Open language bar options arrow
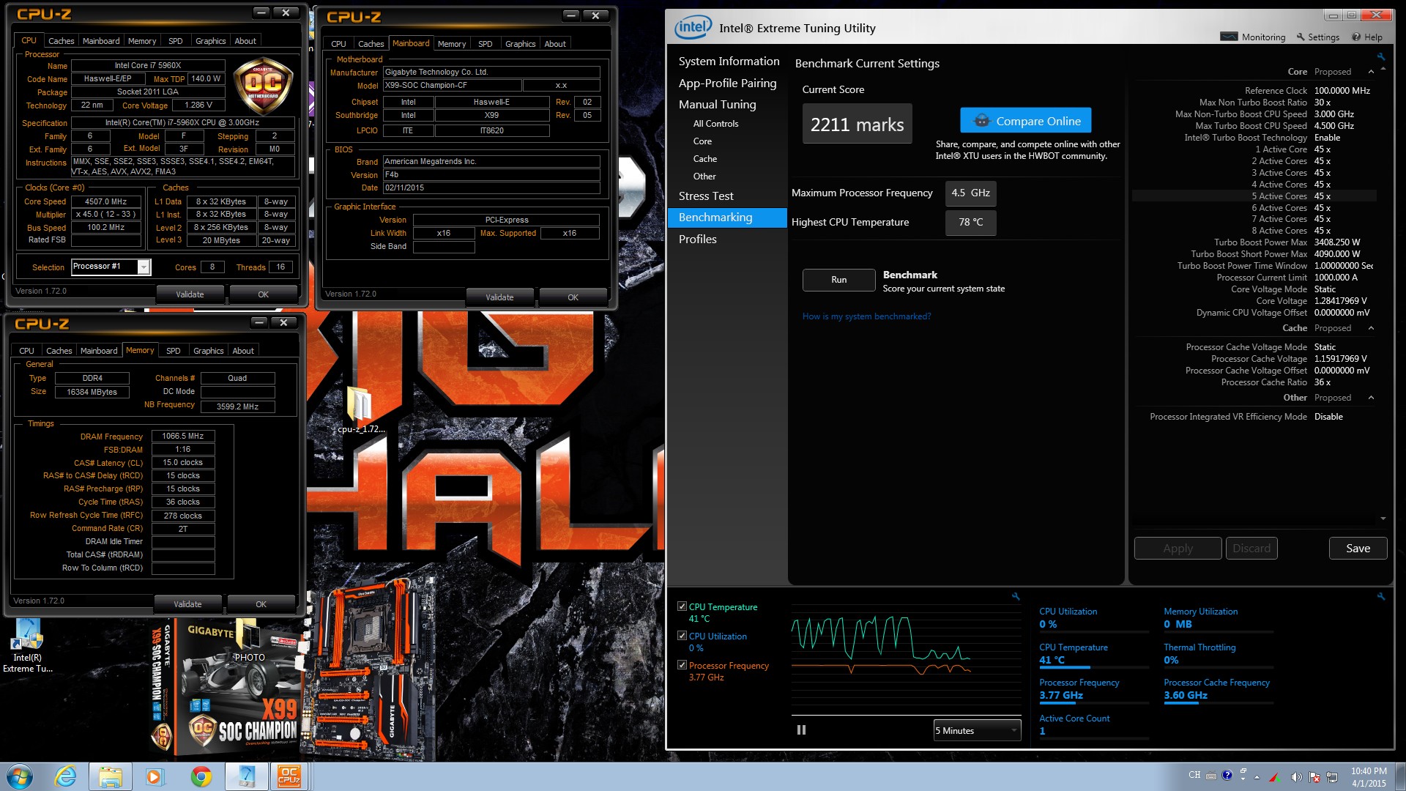 1243,779
